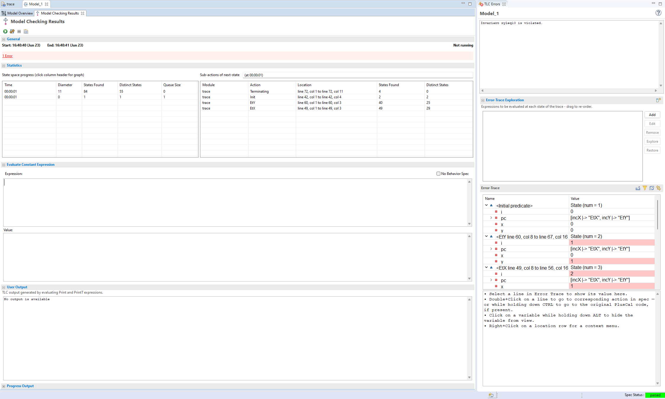
Task: Click the Action column header
Action: pos(272,85)
